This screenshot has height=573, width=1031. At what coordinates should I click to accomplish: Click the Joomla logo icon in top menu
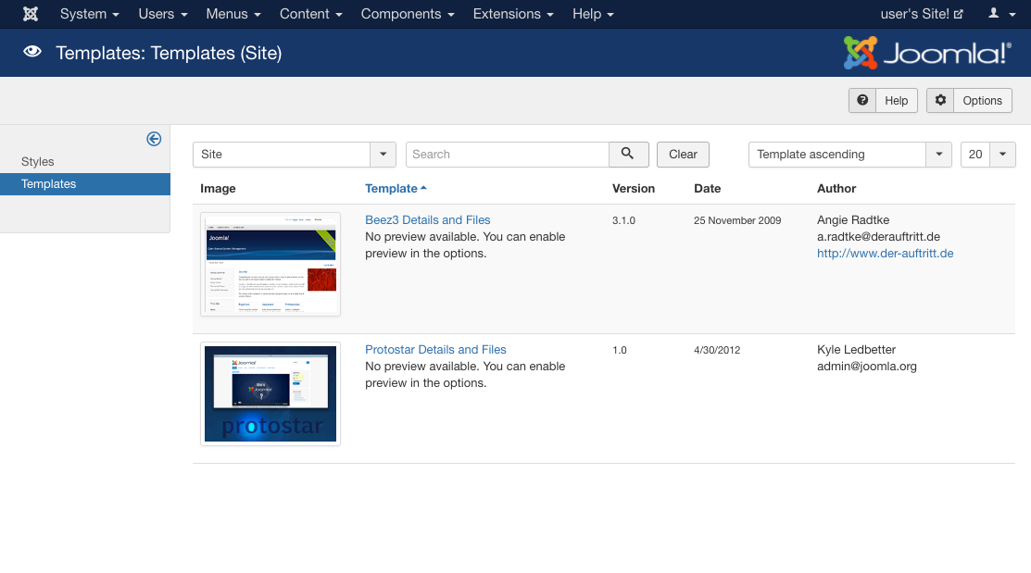[31, 14]
